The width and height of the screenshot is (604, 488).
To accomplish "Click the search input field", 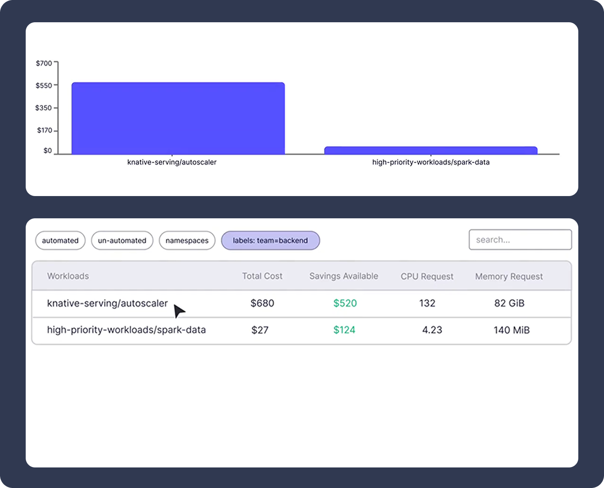I will 520,240.
